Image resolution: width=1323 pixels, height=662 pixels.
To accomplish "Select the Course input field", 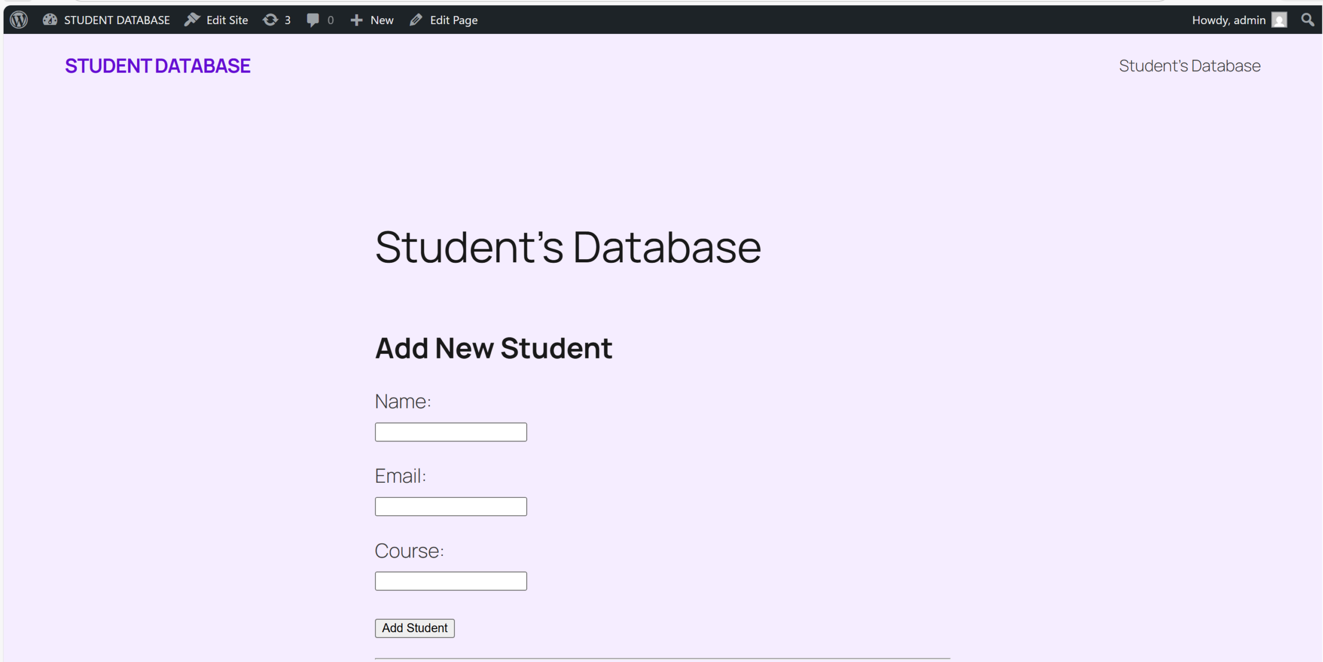I will coord(450,581).
